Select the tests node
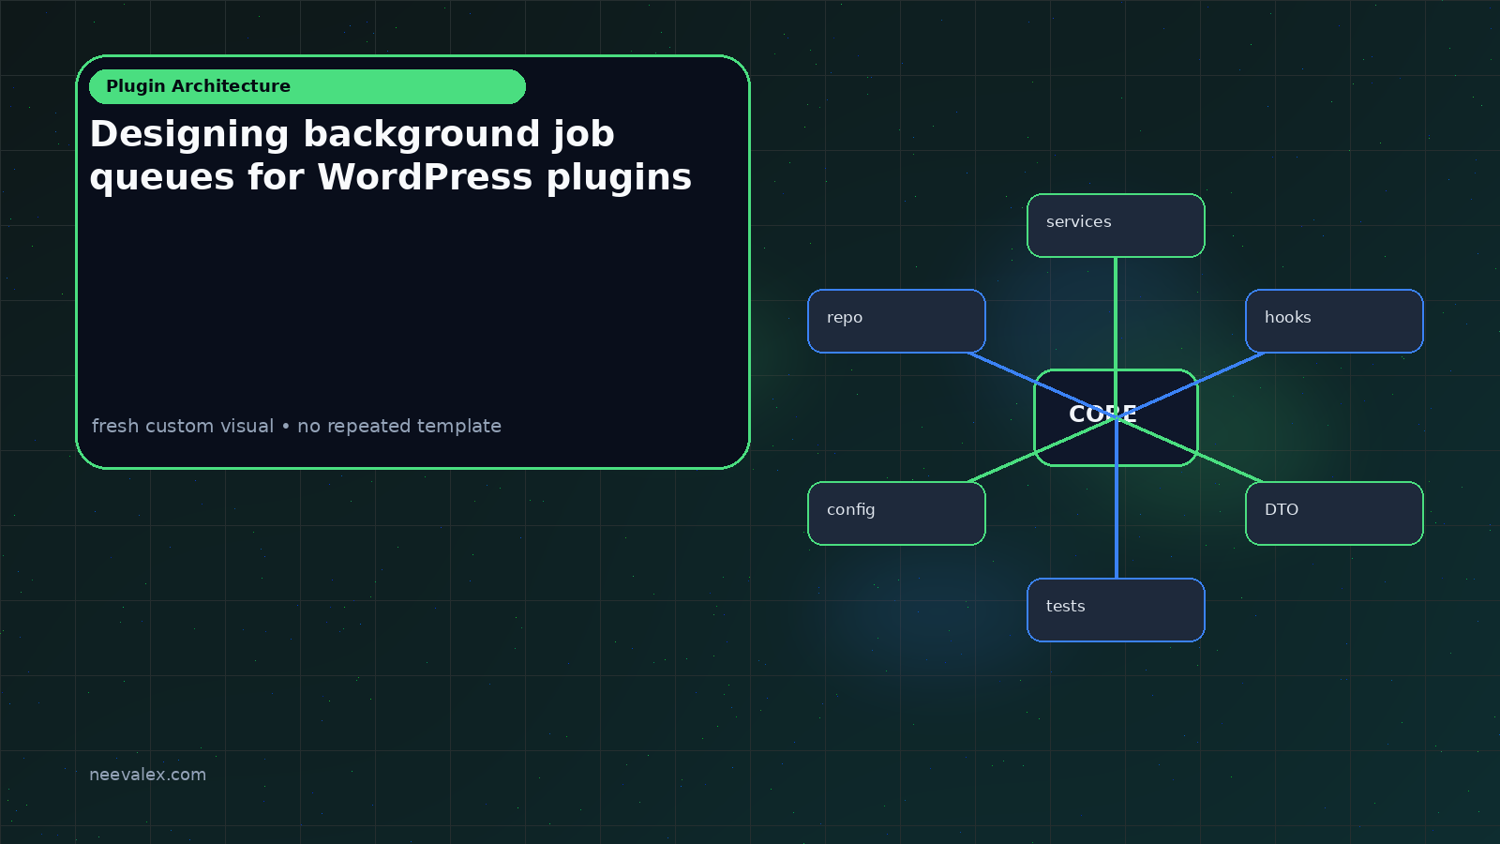Viewport: 1500px width, 844px height. point(1116,610)
